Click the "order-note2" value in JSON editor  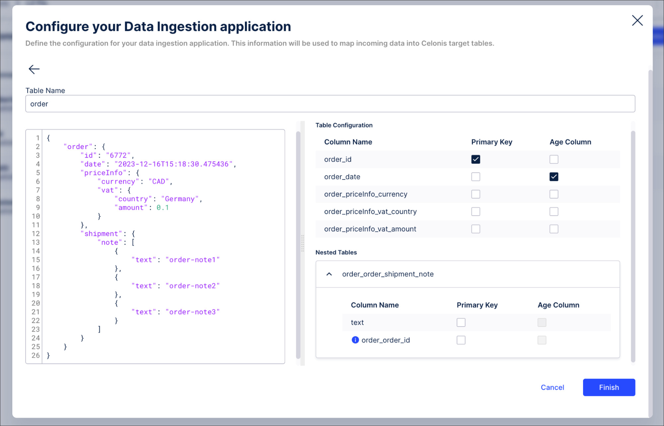tap(192, 286)
